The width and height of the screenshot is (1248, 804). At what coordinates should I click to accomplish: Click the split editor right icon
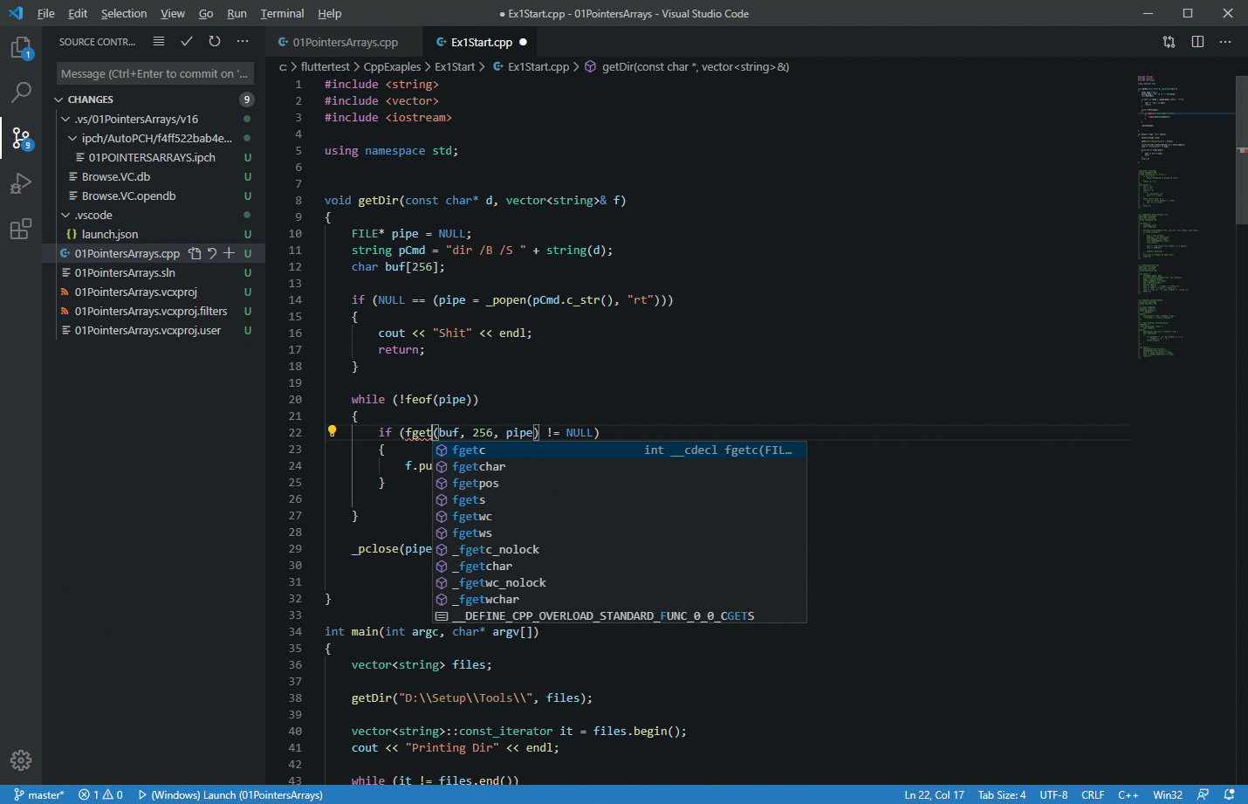click(1197, 41)
